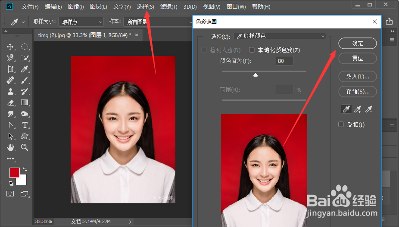399x227 pixels.
Task: Collapse the toolbox double-arrow expander
Action: coord(6,31)
